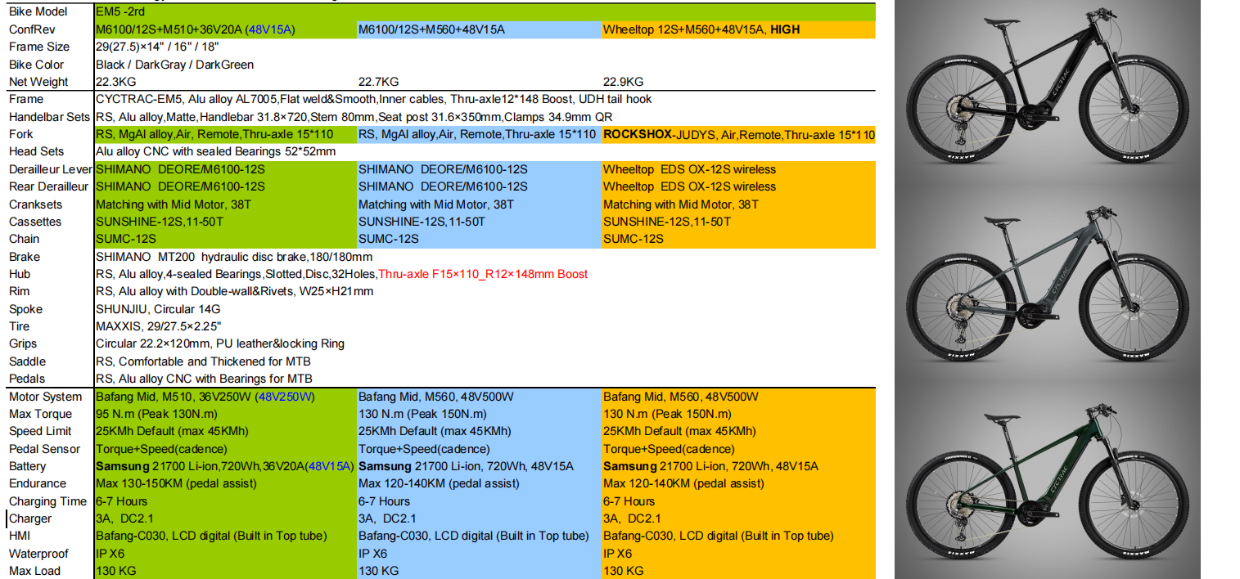Select the "EM5 -2rd" bike model cell
The height and width of the screenshot is (579, 1240).
[x=123, y=12]
